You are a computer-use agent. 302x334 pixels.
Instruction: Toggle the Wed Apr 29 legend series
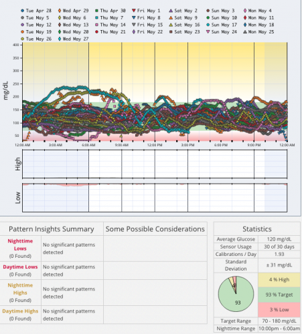click(73, 11)
